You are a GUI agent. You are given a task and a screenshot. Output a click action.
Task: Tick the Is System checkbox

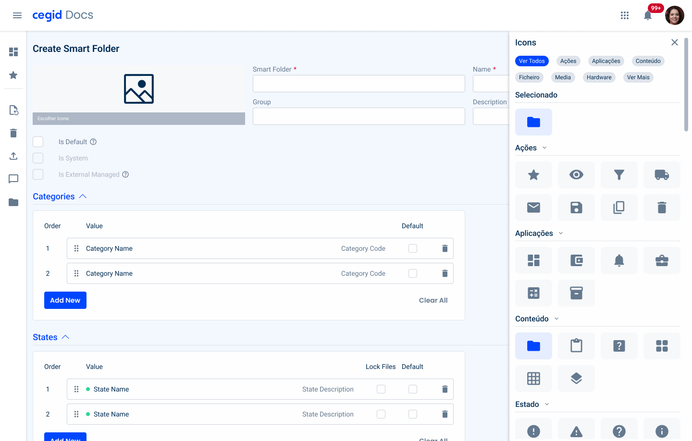[x=38, y=158]
